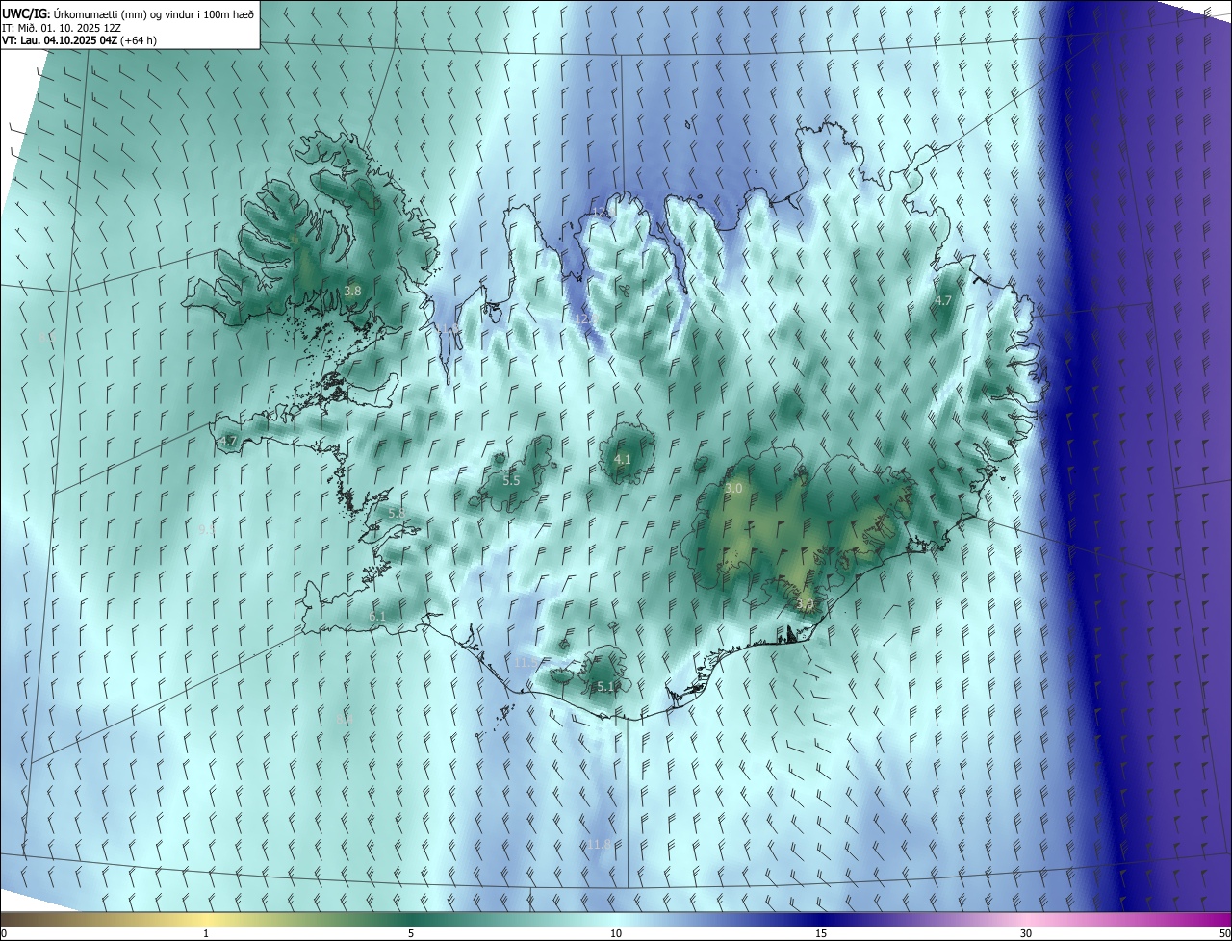The height and width of the screenshot is (941, 1232).
Task: Click the 3.8 value label on the map
Action: 352,291
